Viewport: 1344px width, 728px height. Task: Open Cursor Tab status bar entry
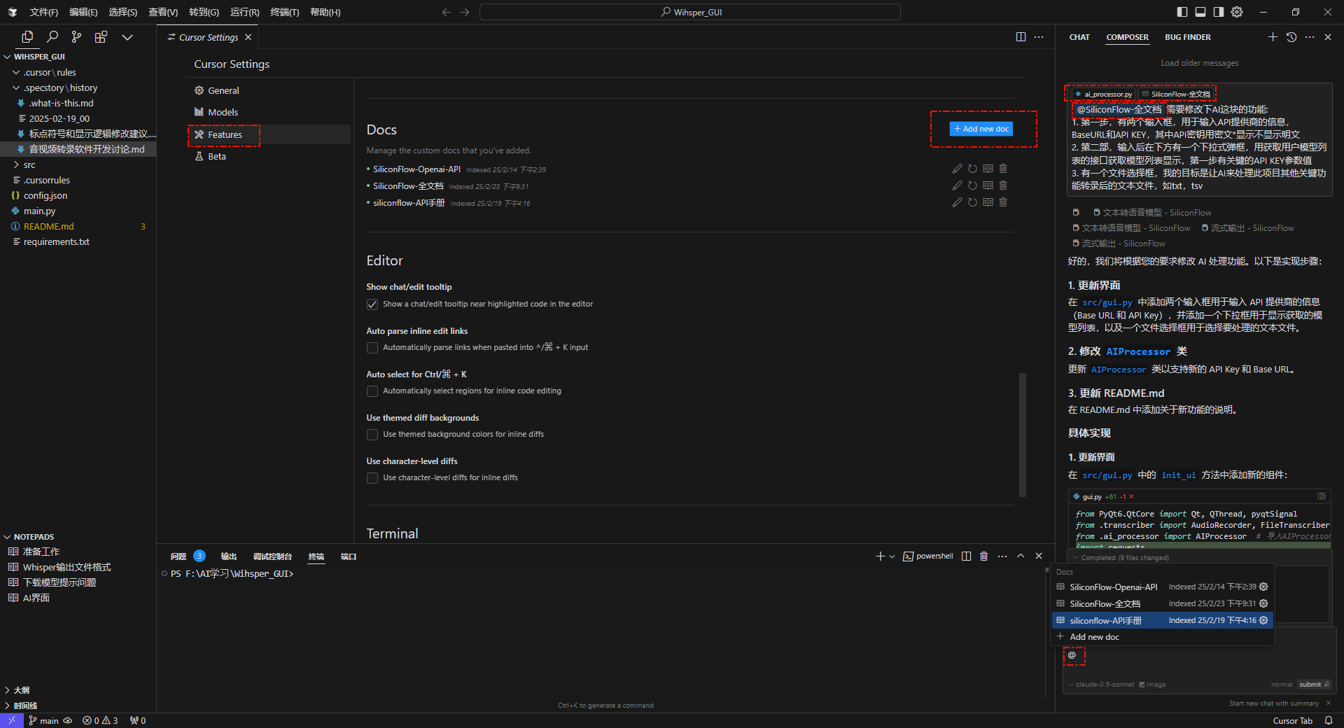1292,720
